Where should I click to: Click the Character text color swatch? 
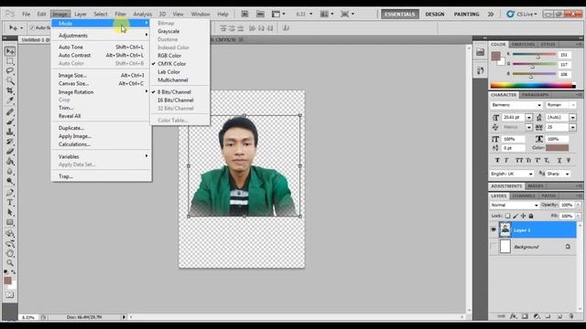tap(558, 148)
